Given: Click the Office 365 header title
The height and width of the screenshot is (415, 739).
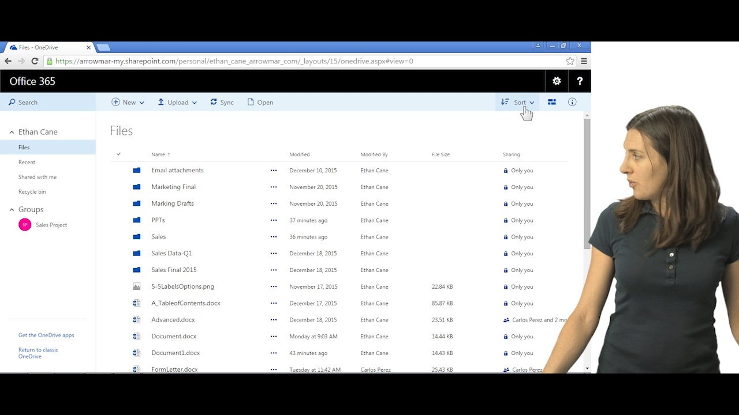Looking at the screenshot, I should coord(32,81).
